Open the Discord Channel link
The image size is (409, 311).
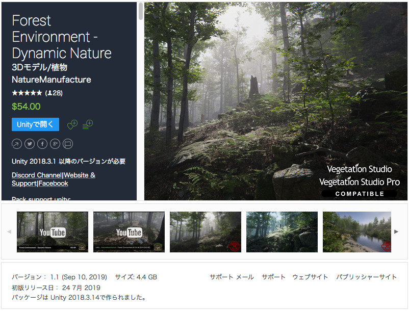click(x=37, y=175)
